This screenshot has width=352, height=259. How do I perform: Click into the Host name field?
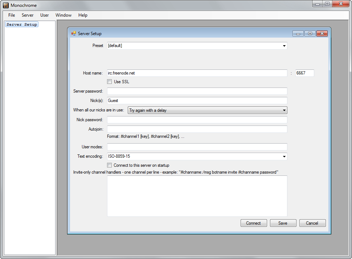tap(197, 73)
